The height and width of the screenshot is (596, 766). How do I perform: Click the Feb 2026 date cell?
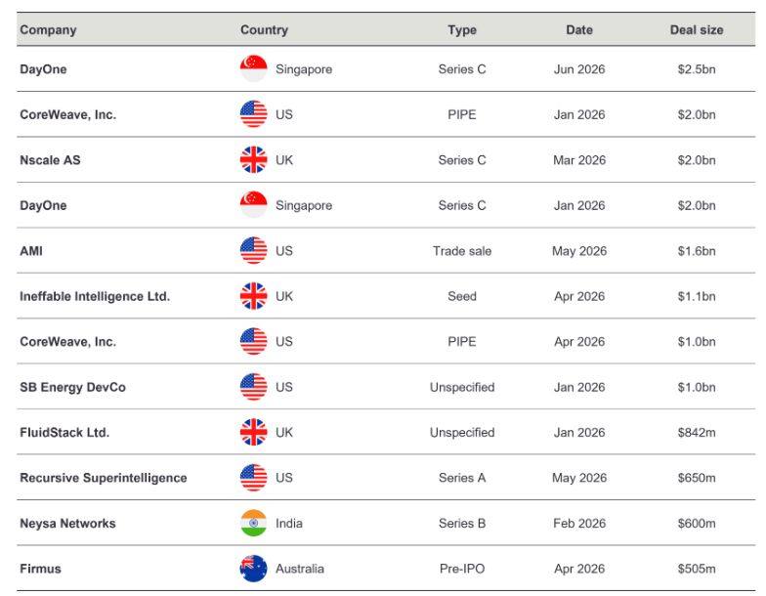pos(578,524)
